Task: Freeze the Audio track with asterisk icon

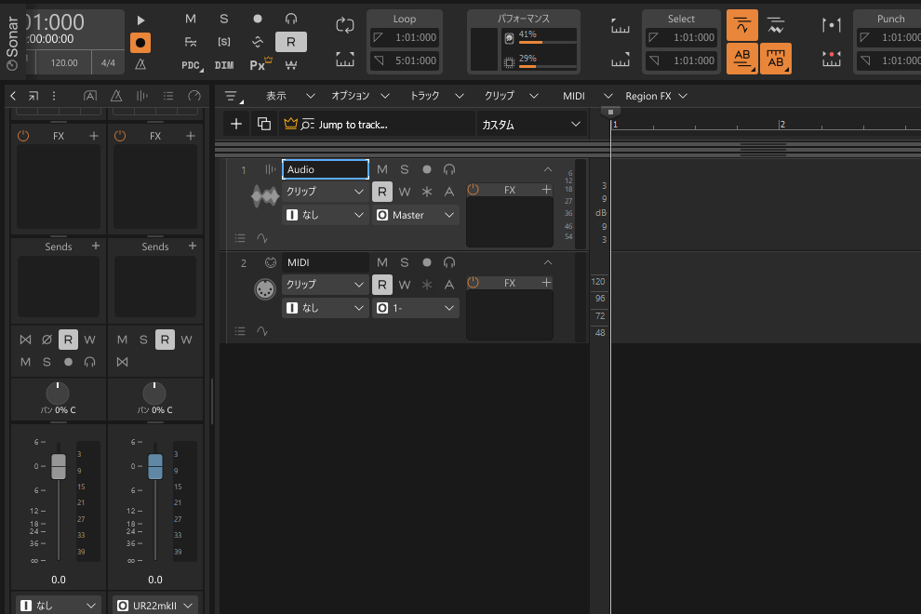Action: [x=427, y=192]
